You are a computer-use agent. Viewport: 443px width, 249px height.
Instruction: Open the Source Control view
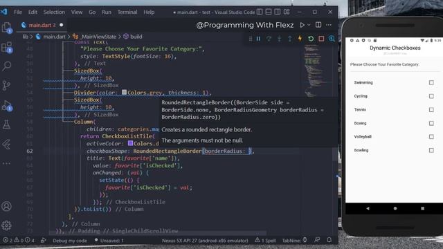click(6, 85)
